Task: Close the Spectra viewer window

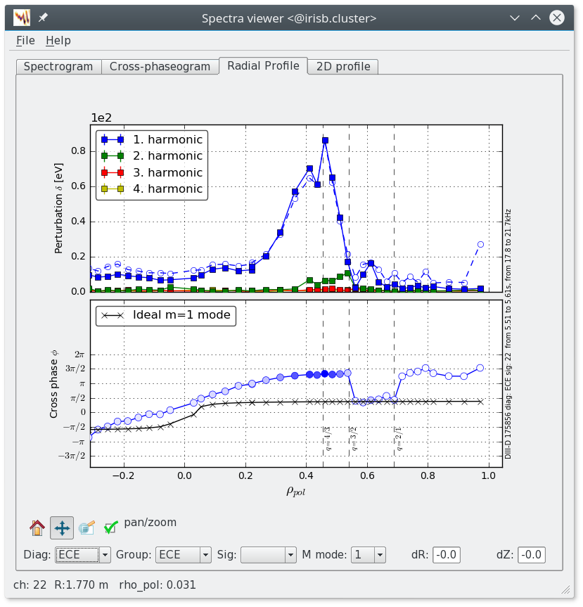Action: [557, 18]
